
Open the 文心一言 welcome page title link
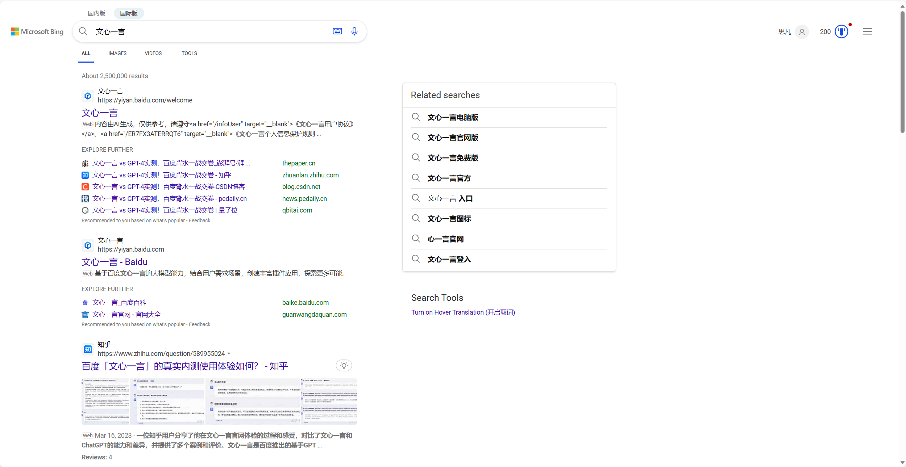pyautogui.click(x=100, y=113)
